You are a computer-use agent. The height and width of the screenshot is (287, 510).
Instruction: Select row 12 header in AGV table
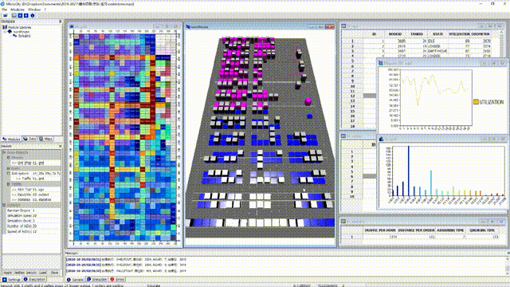point(352,96)
